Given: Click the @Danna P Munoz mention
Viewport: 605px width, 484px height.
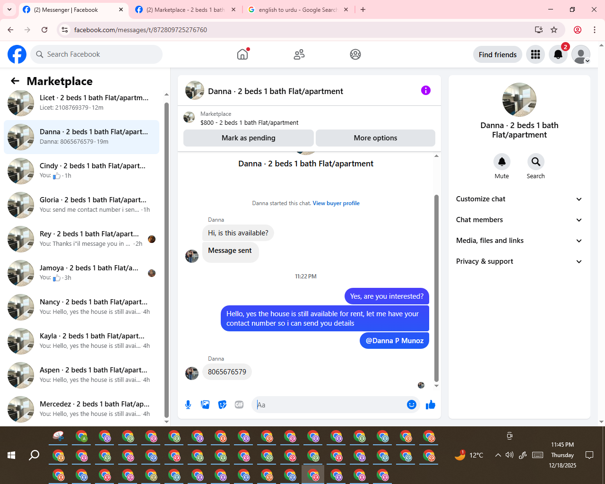Looking at the screenshot, I should click(x=395, y=341).
